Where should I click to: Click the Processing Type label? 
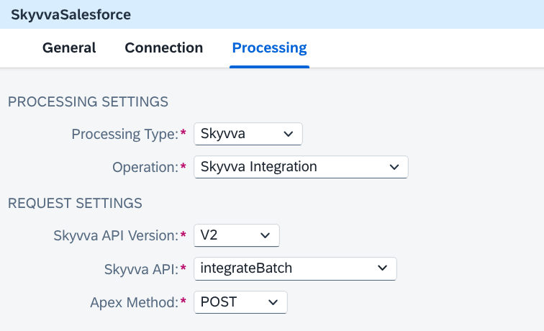pyautogui.click(x=125, y=134)
